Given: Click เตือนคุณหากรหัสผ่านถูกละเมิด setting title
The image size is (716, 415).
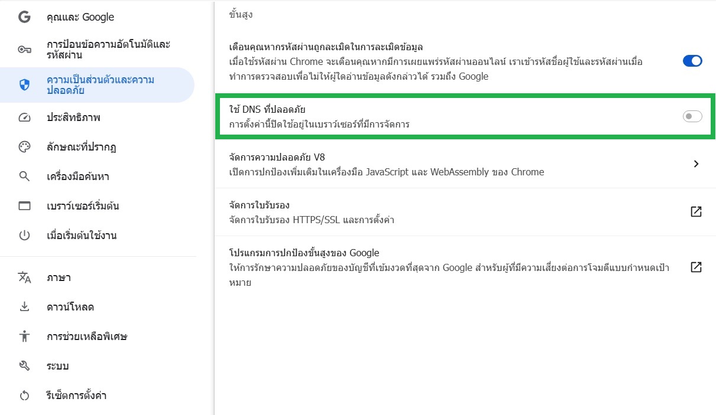Looking at the screenshot, I should [x=326, y=47].
